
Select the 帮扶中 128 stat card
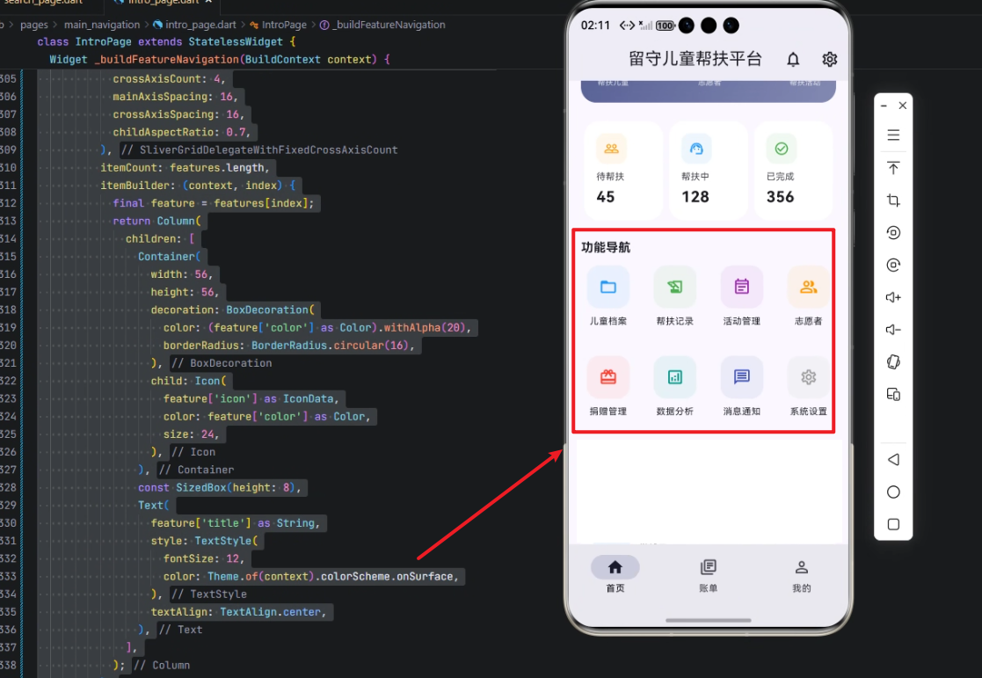[x=709, y=171]
